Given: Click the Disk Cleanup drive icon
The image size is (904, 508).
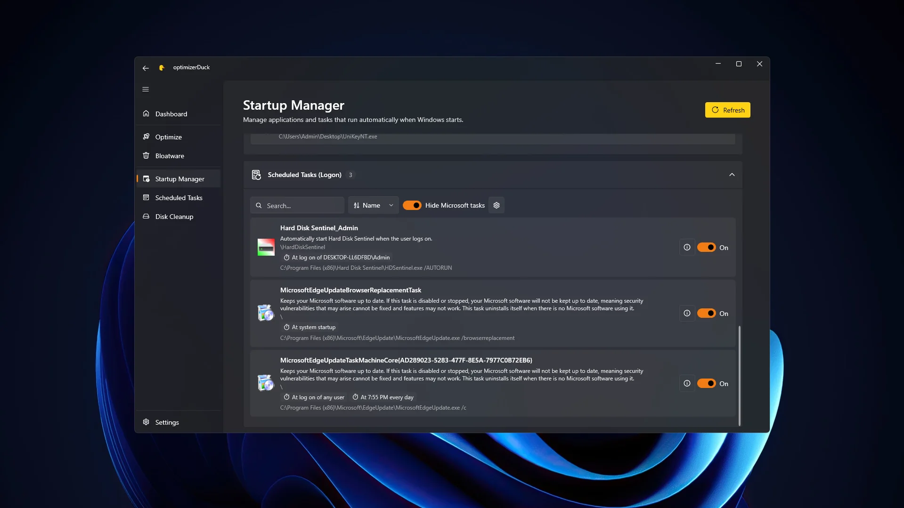Looking at the screenshot, I should click(x=146, y=216).
